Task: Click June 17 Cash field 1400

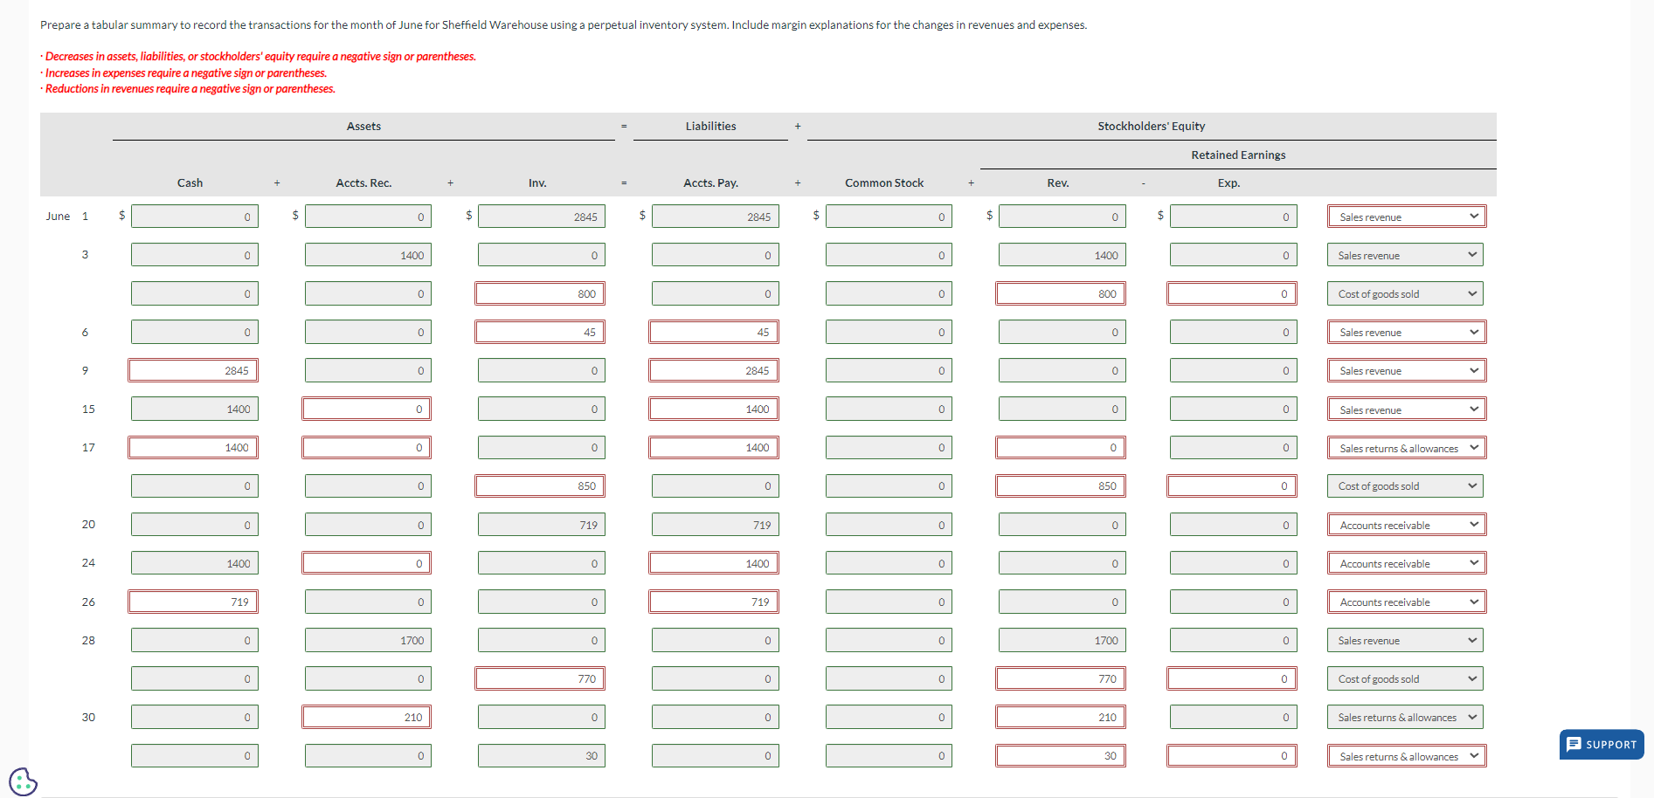Action: point(193,447)
